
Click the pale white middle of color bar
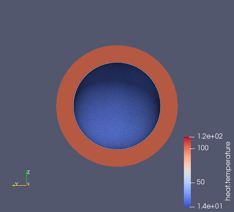(x=187, y=172)
